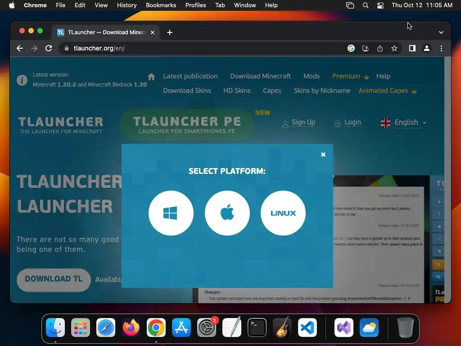This screenshot has width=461, height=346.
Task: Share this page icon
Action: (380, 48)
